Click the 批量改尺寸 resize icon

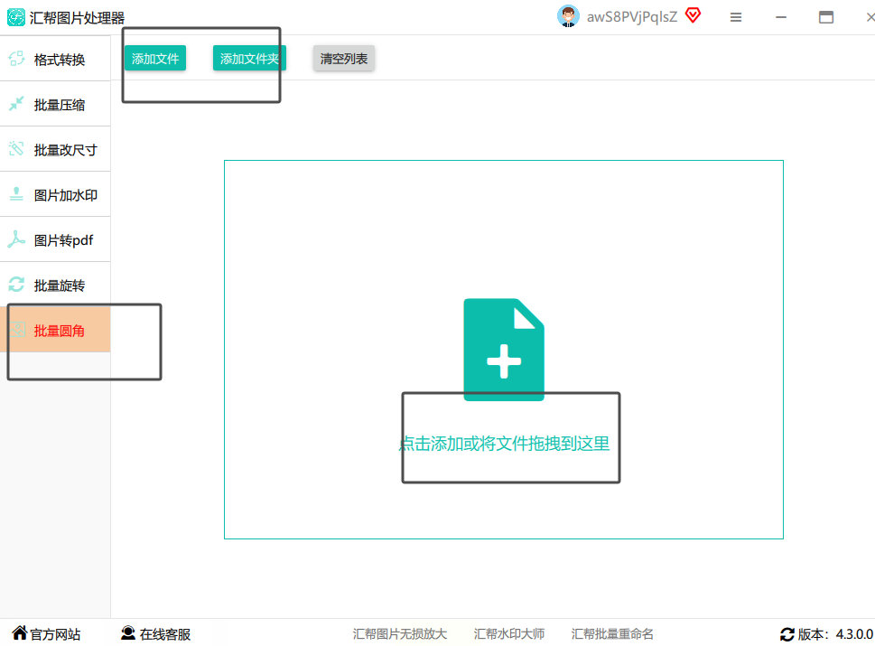click(17, 148)
